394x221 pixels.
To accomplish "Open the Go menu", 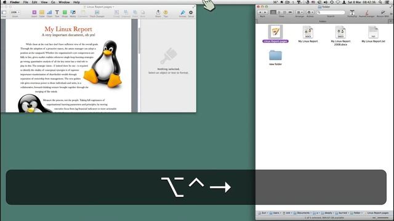I will pyautogui.click(x=53, y=2).
